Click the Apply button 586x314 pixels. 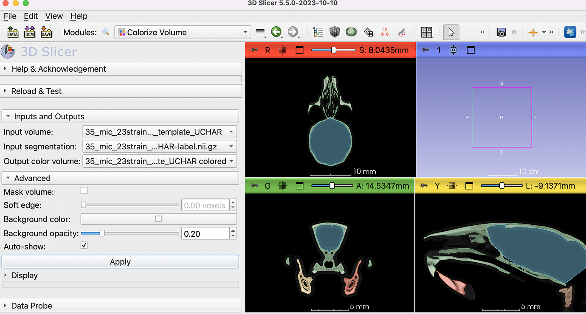[x=120, y=261]
